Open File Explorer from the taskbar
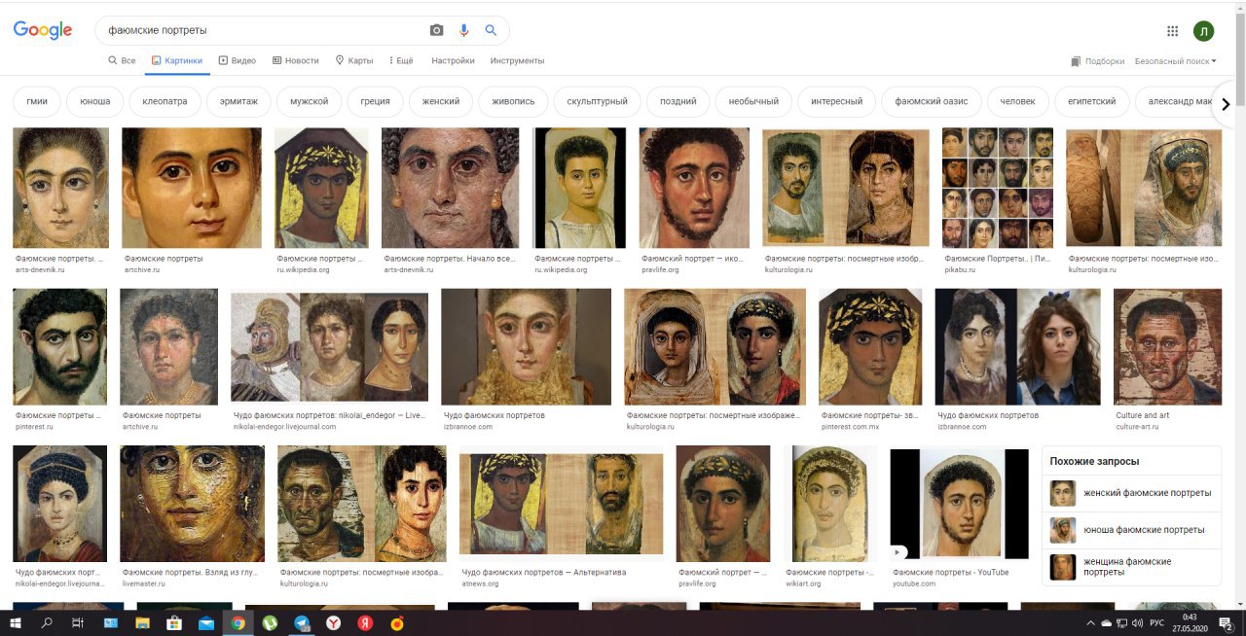This screenshot has width=1246, height=636. coord(142,623)
